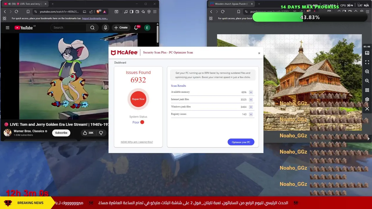Expand the Available memory row
This screenshot has width=372, height=209.
pos(251,92)
